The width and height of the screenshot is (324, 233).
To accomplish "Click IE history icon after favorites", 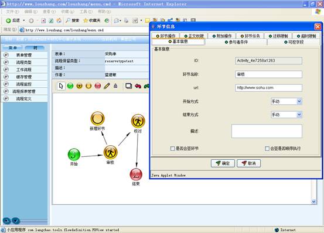I will pos(107,20).
